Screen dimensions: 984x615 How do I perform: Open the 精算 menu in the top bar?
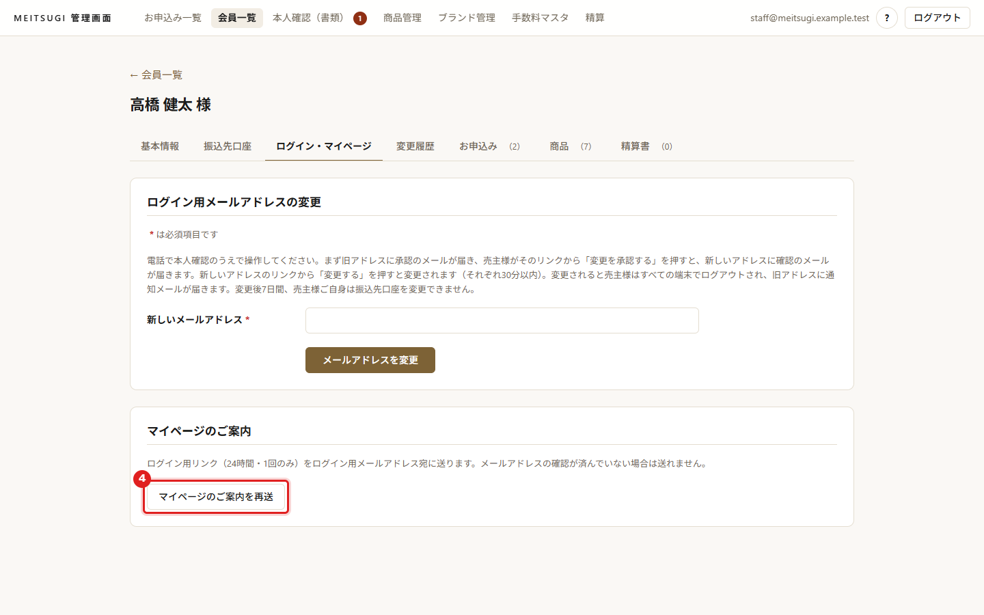(x=595, y=18)
